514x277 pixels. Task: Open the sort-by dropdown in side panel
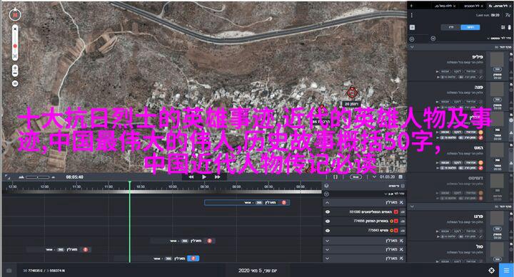498,38
